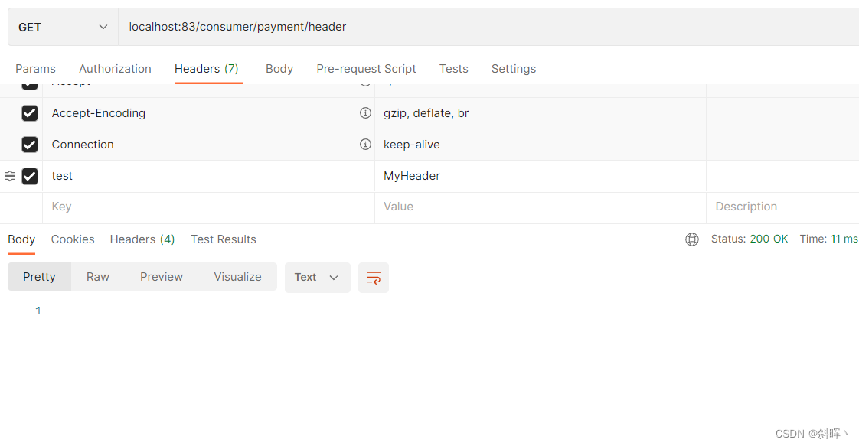Click the info icon beside Accept-Encoding header
859x446 pixels.
(x=365, y=112)
